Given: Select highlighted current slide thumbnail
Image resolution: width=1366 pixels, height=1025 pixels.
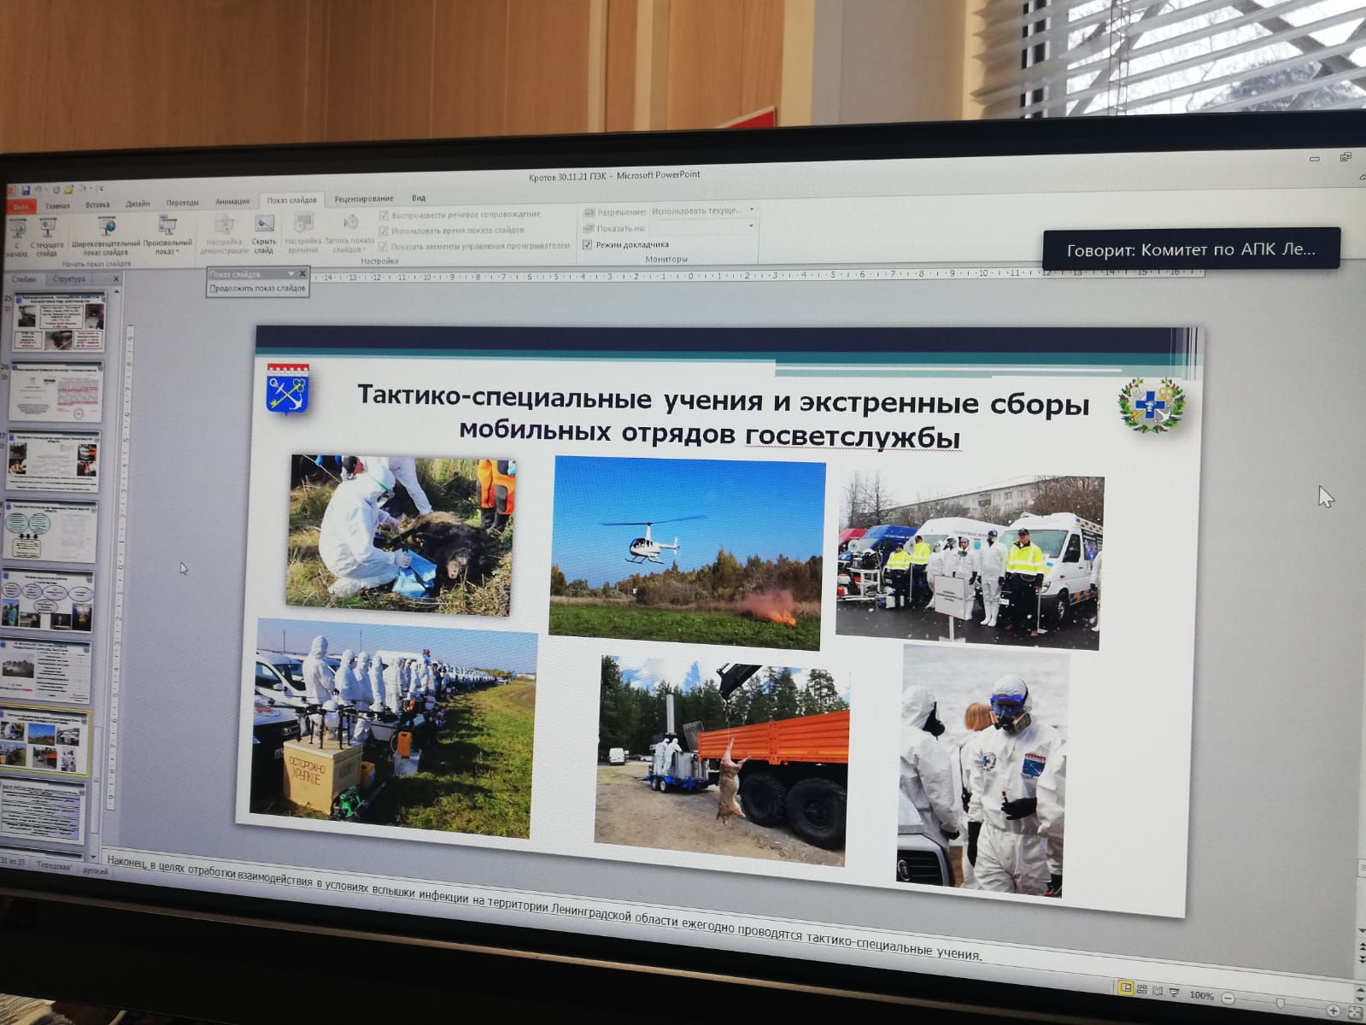Looking at the screenshot, I should coord(45,742).
